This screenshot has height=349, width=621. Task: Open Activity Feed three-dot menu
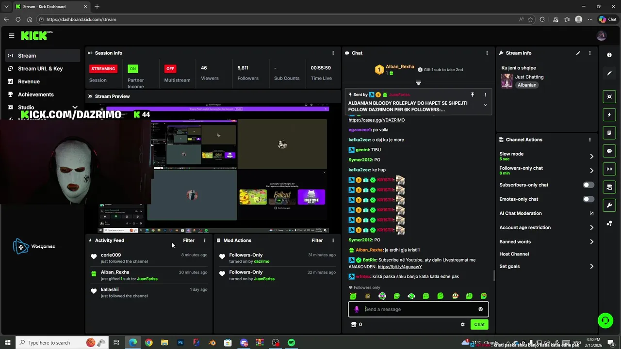tap(205, 240)
